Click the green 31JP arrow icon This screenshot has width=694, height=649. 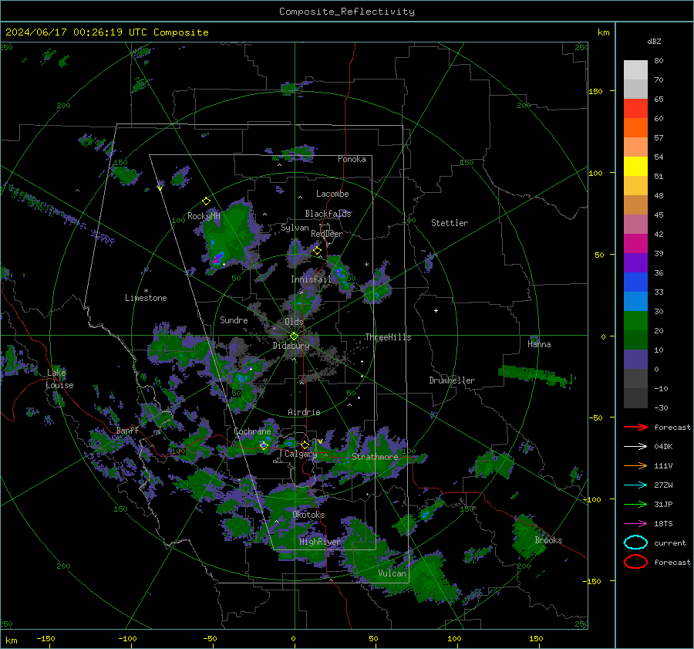point(635,504)
